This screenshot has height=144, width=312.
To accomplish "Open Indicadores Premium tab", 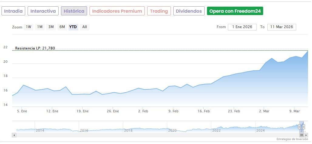I will point(117,11).
